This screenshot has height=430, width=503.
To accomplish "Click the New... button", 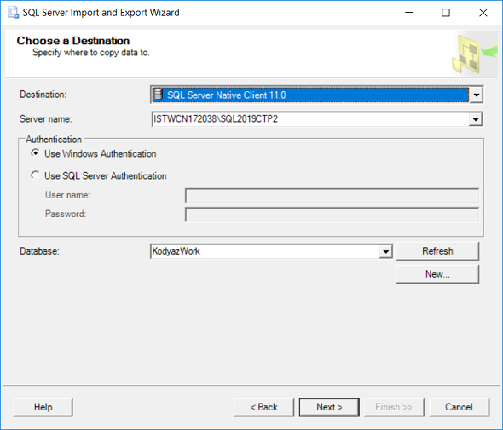I will click(437, 274).
